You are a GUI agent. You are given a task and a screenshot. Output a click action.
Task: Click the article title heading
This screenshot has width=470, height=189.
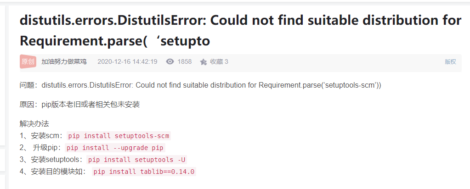[x=240, y=31]
